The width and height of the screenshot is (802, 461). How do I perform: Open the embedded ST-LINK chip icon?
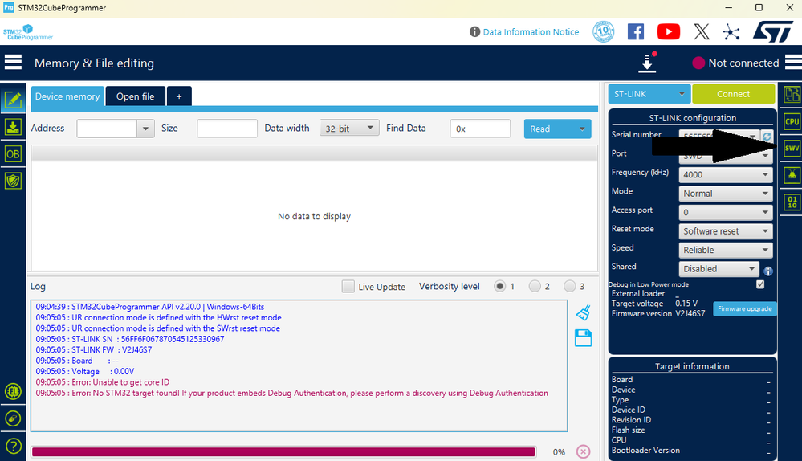point(13,391)
